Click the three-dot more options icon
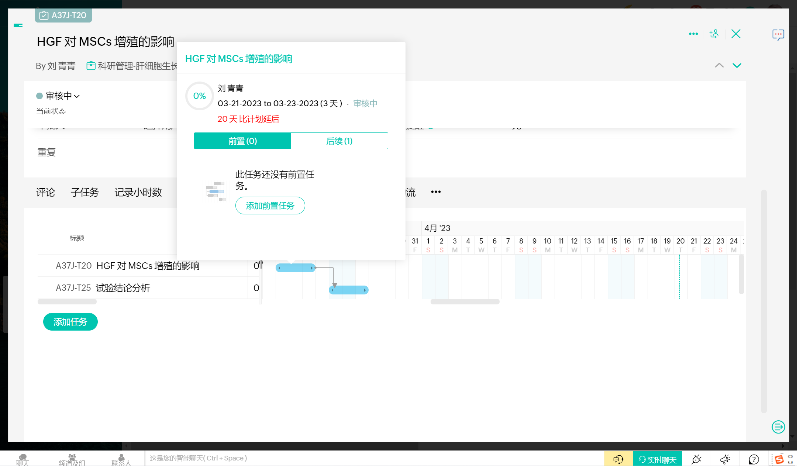Viewport: 797px width, 466px height. [x=693, y=34]
